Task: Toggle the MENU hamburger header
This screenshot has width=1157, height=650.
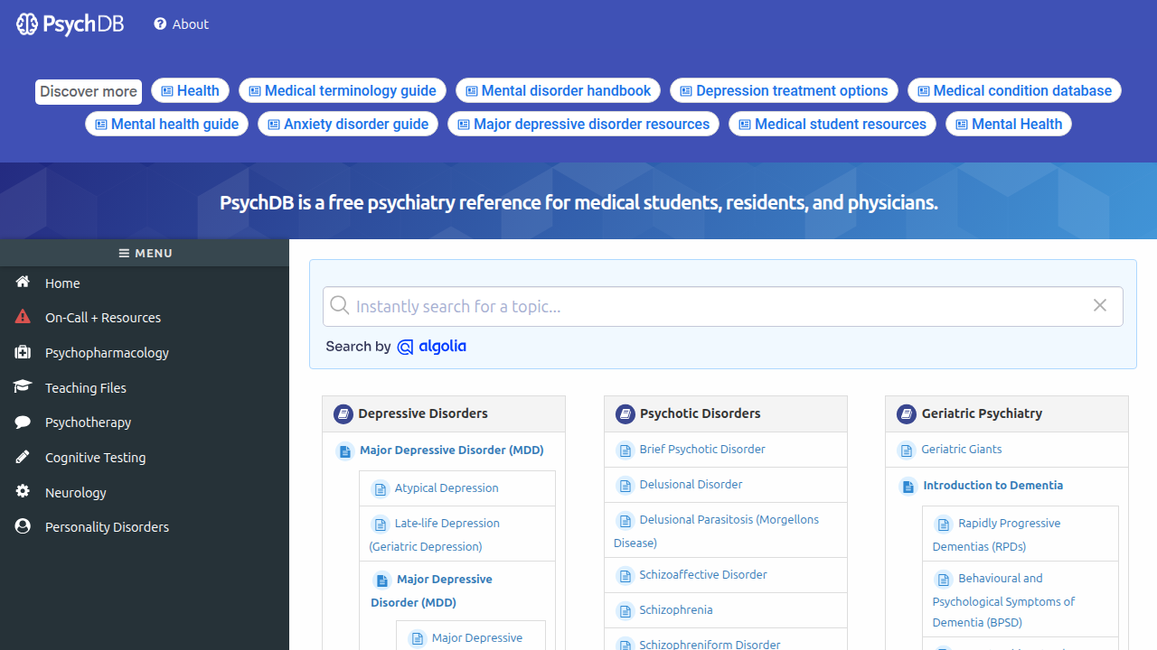Action: click(145, 253)
